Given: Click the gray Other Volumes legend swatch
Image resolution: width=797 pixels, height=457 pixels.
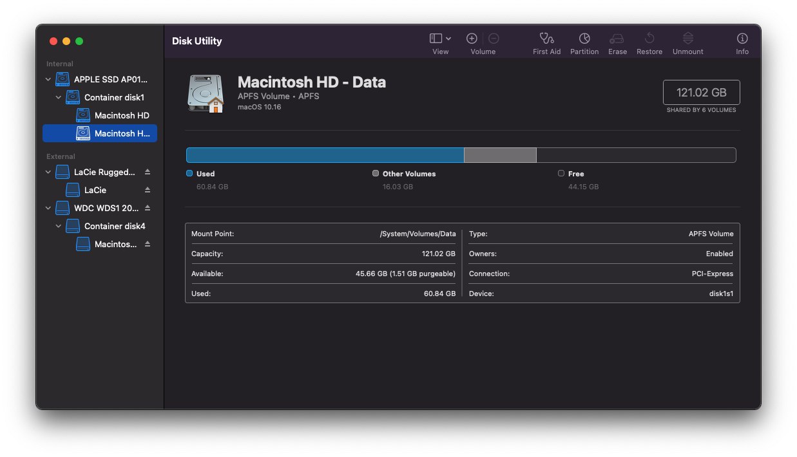Looking at the screenshot, I should [376, 173].
